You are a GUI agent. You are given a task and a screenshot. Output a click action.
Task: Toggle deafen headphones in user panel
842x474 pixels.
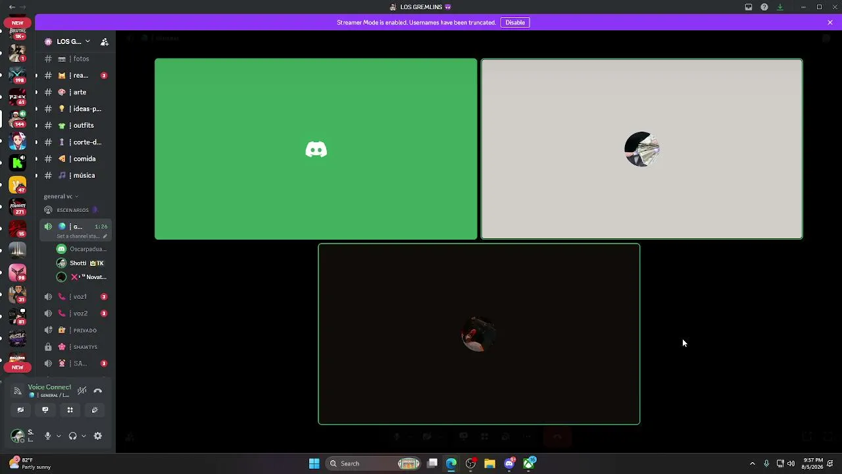point(73,436)
